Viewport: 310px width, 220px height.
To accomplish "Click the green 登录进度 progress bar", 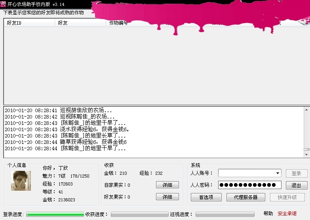I will 55,214.
